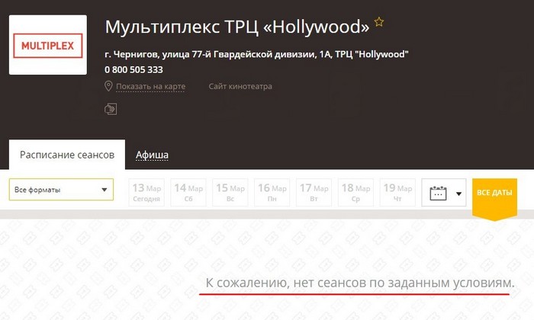
Task: Open the «Все форматы» format dropdown
Action: tap(61, 190)
